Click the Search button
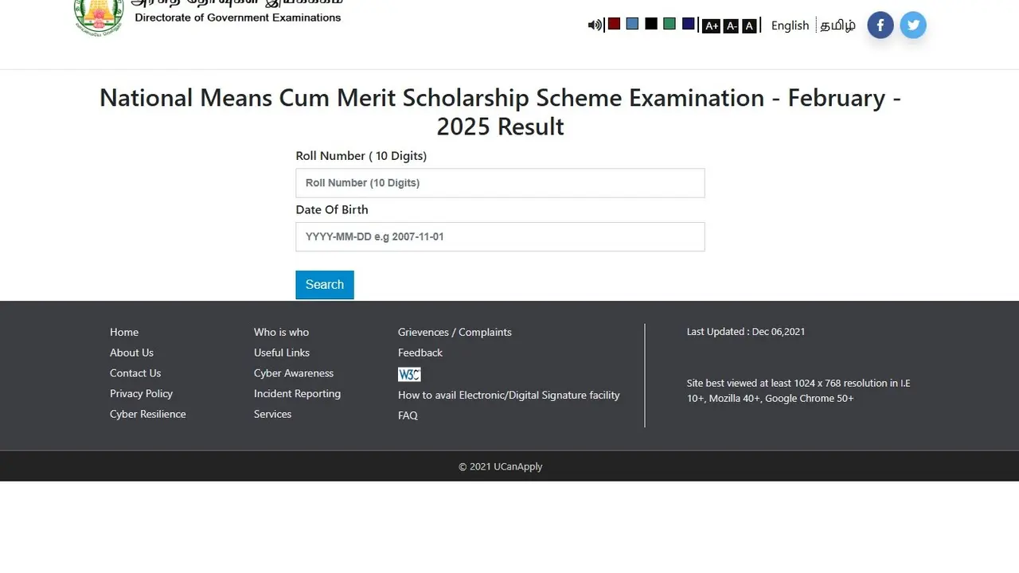The width and height of the screenshot is (1019, 573). (324, 284)
